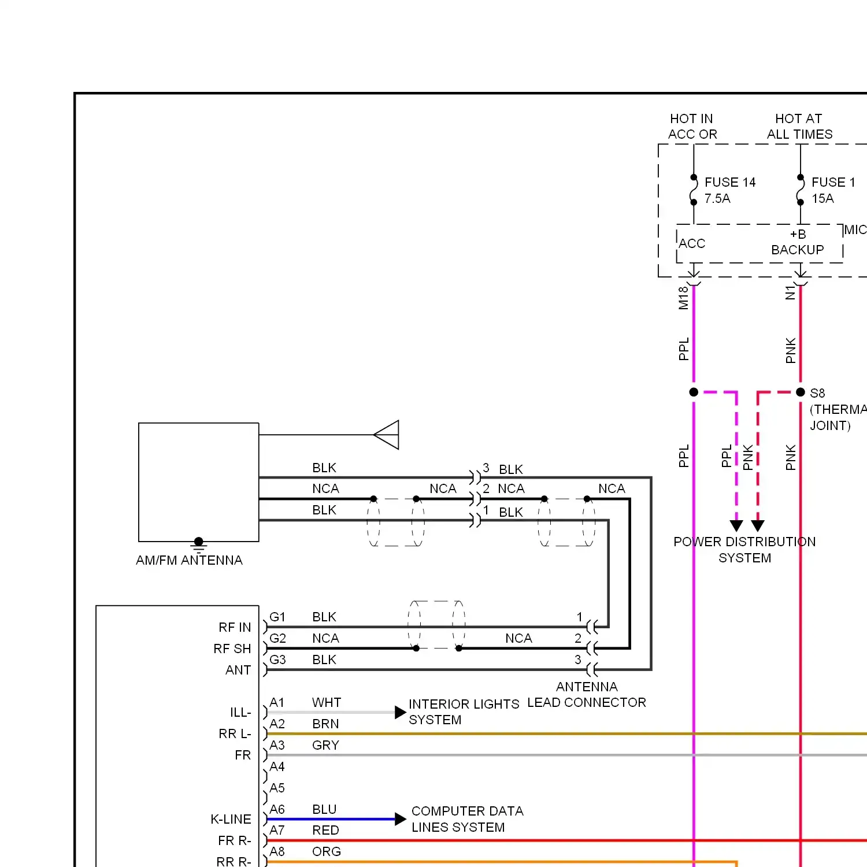Click the M18 connector label
Viewport: 867px width, 867px height.
684,298
